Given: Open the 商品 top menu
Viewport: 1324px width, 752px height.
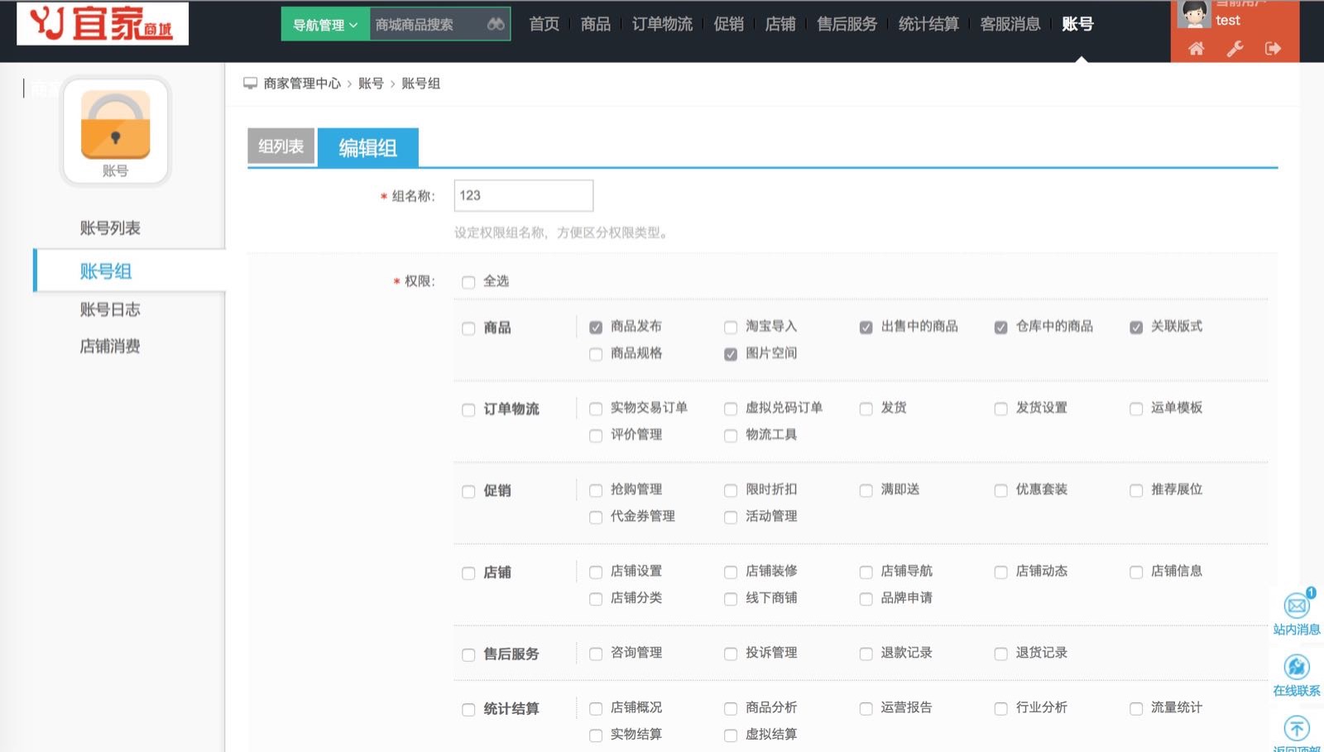Looking at the screenshot, I should point(596,24).
